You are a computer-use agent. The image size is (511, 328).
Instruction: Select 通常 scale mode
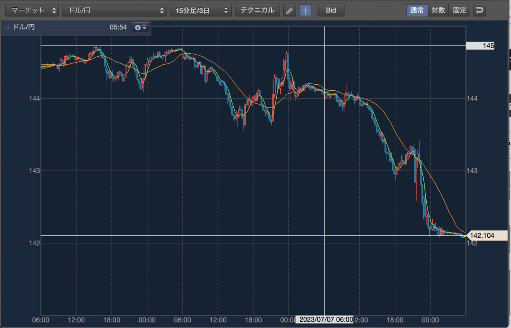coord(417,10)
